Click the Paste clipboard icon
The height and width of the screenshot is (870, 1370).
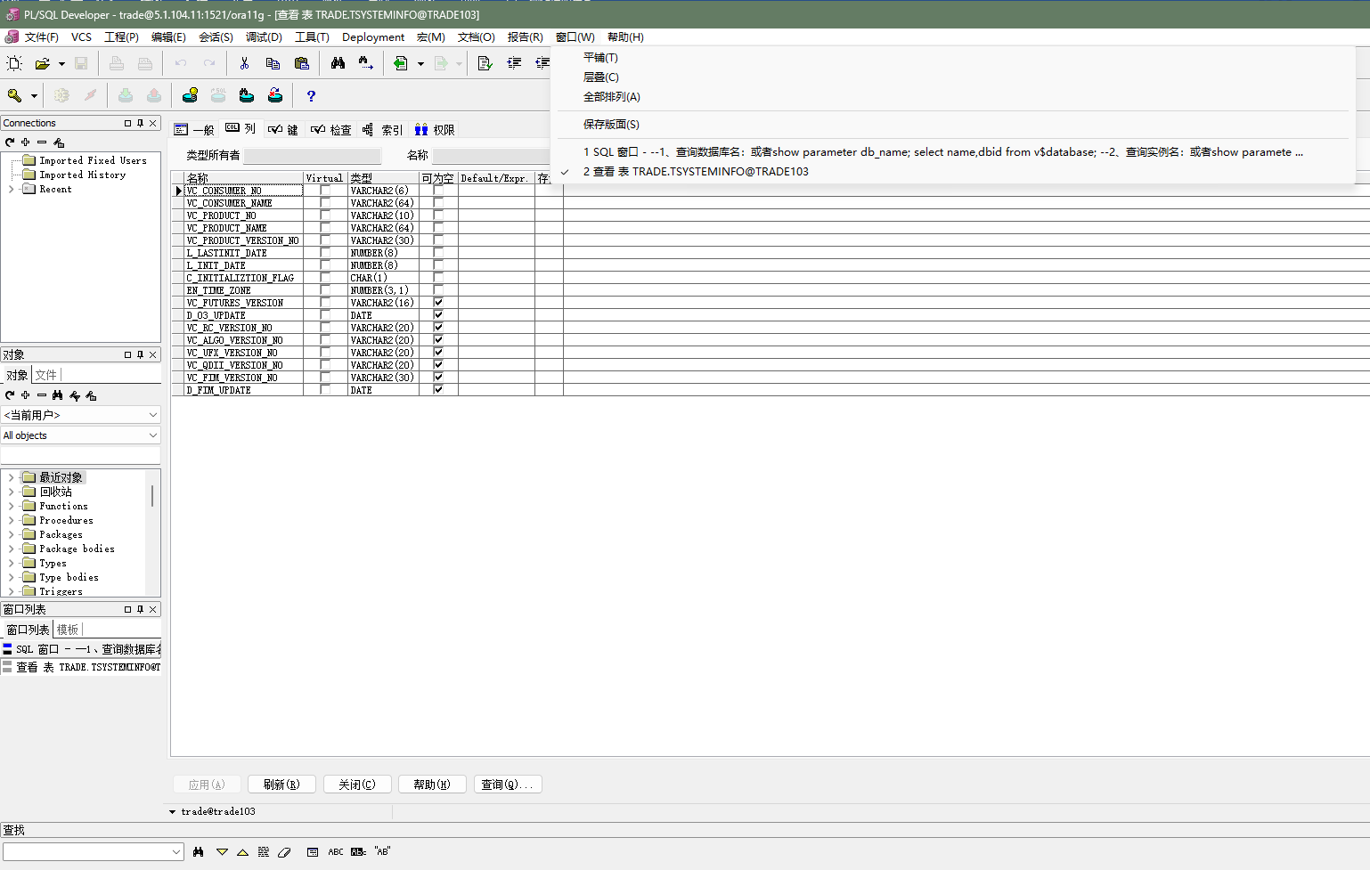pos(301,63)
